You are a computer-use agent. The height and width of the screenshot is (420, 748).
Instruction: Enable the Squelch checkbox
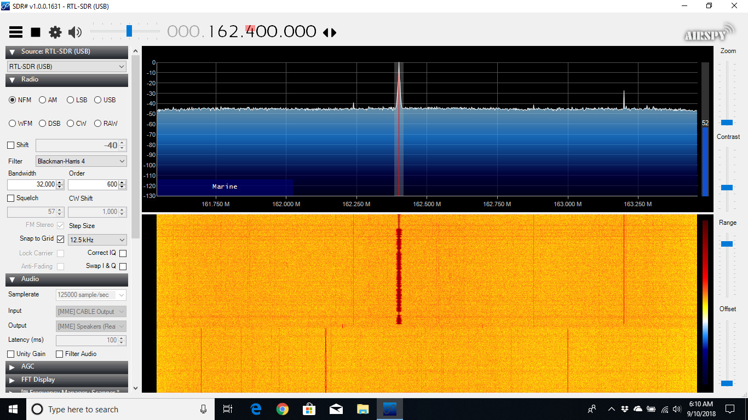point(11,198)
